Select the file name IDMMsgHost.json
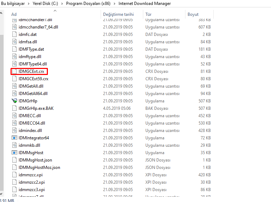 pyautogui.click(x=35, y=160)
